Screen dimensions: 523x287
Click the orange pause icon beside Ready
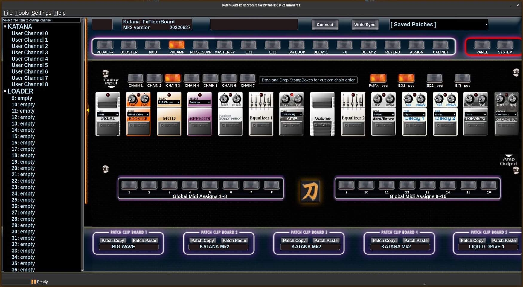33,282
